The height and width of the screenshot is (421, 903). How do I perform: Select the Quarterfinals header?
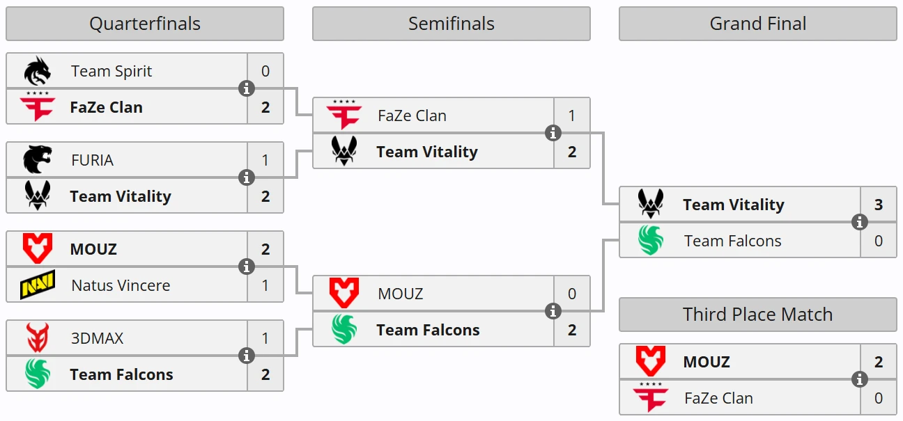[x=145, y=24]
